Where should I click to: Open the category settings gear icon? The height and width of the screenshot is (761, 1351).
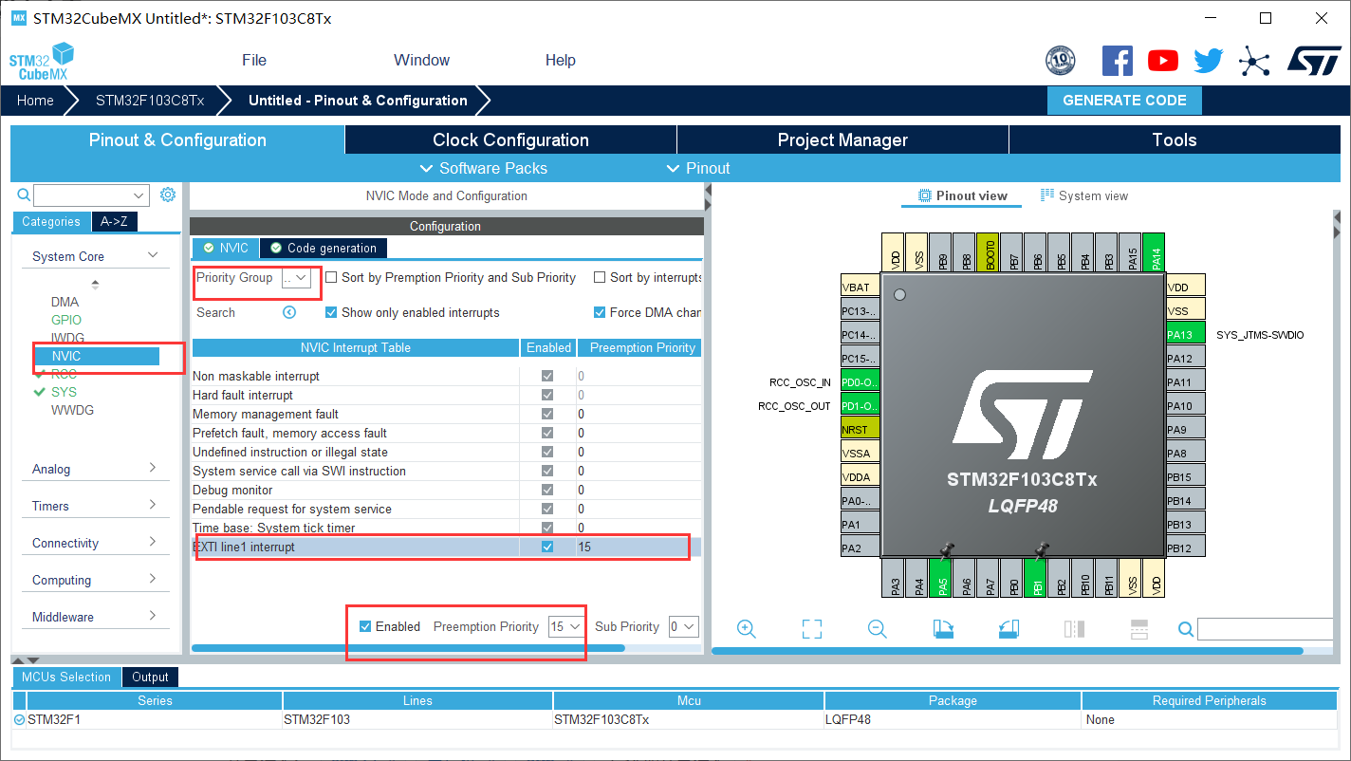point(168,195)
